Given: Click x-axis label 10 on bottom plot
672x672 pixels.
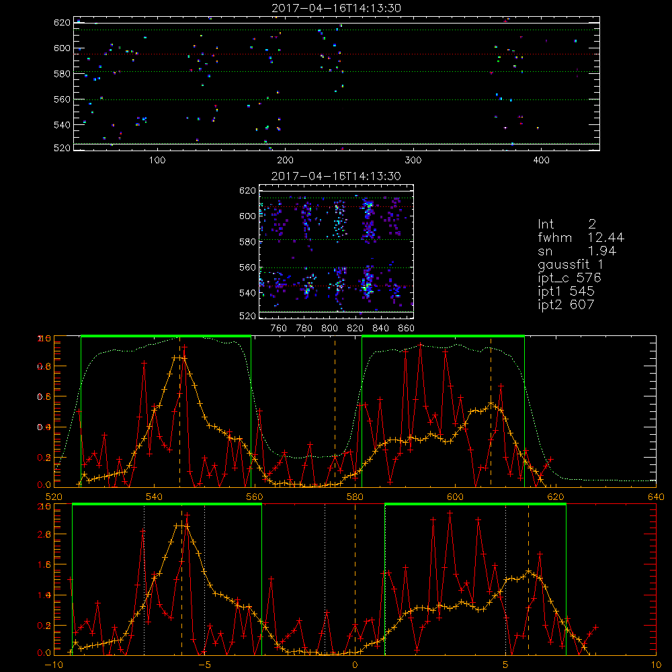Looking at the screenshot, I should click(656, 665).
